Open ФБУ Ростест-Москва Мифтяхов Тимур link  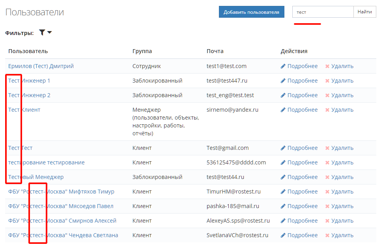61,192
